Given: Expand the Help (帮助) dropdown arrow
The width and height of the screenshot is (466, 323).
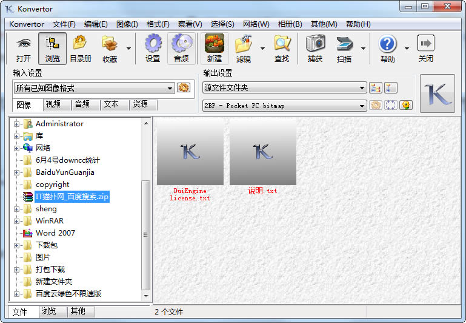Looking at the screenshot, I should pos(407,48).
